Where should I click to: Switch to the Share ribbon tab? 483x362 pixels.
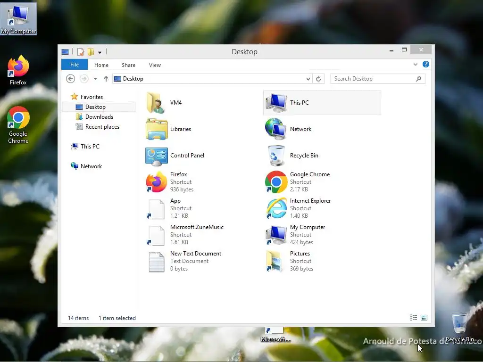point(128,65)
